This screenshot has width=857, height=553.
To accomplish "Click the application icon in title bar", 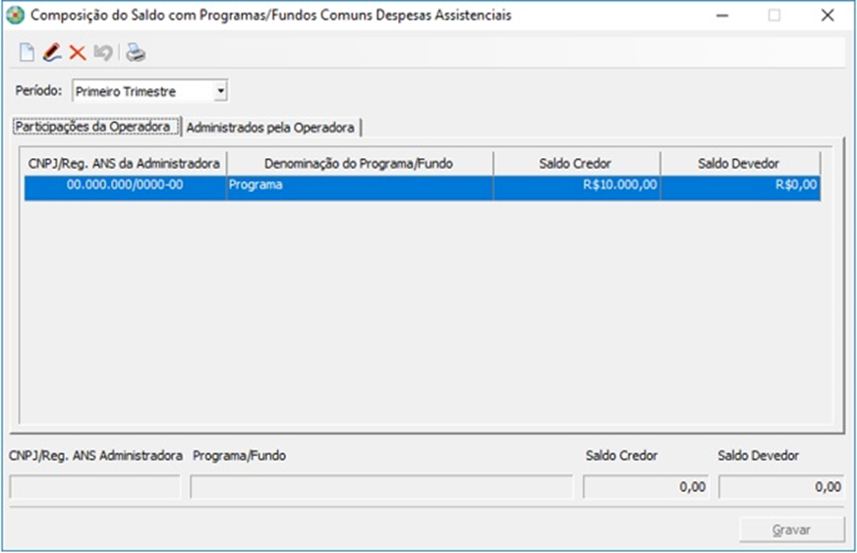I will coord(16,16).
